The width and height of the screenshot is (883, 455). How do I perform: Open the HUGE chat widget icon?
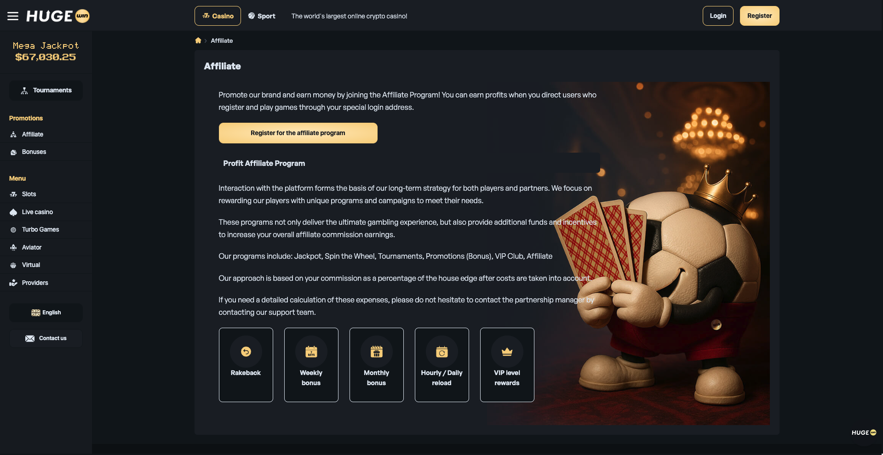[864, 432]
